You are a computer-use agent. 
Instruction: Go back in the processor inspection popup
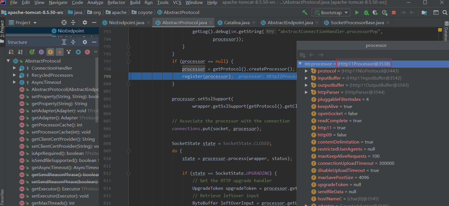point(312,55)
